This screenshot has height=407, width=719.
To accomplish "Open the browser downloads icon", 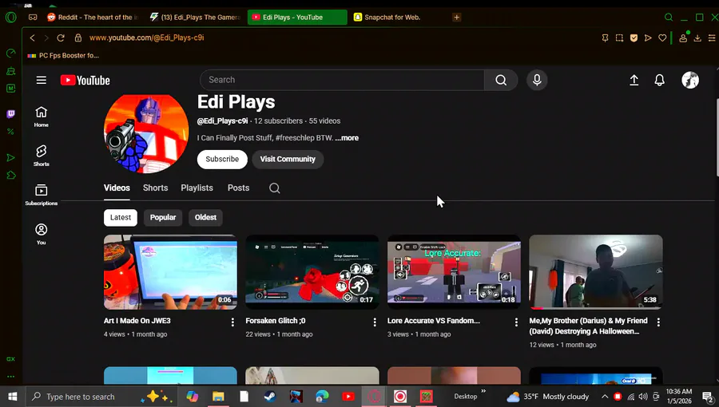I will click(697, 38).
